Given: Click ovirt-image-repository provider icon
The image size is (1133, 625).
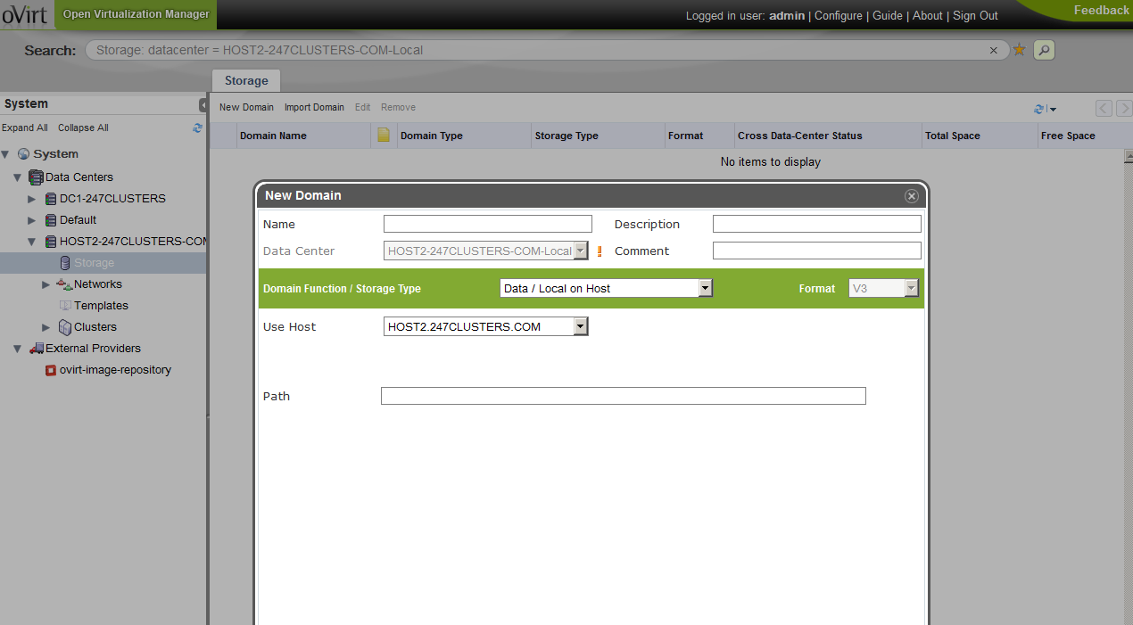Looking at the screenshot, I should click(51, 370).
